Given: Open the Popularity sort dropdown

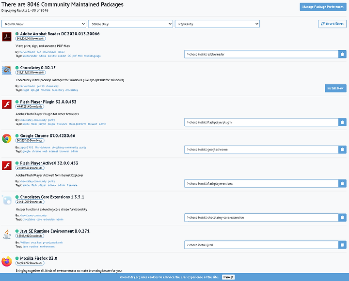Looking at the screenshot, I should [x=217, y=24].
